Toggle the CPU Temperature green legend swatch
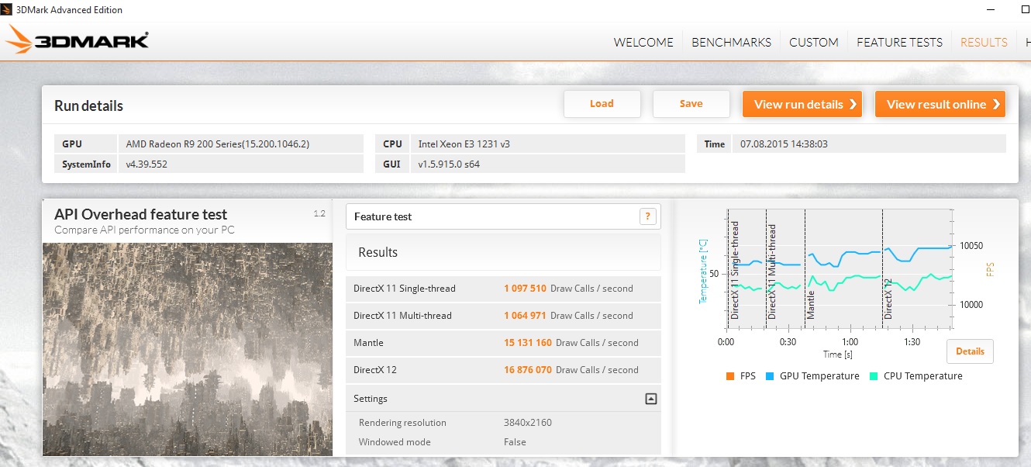This screenshot has height=467, width=1031. [x=874, y=376]
